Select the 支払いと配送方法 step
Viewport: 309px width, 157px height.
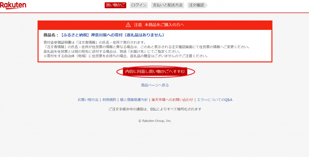[x=167, y=5]
